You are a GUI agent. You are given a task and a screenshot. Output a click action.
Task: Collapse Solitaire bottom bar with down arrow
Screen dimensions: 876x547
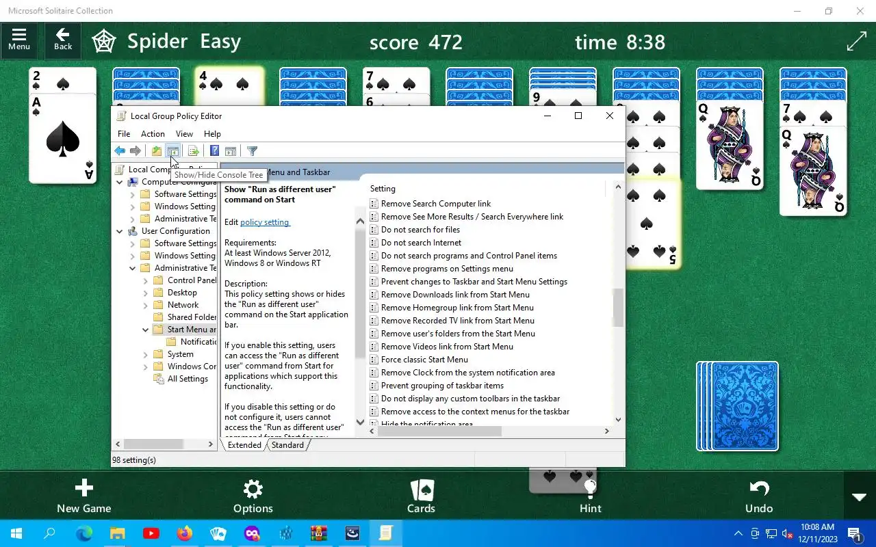coord(860,497)
